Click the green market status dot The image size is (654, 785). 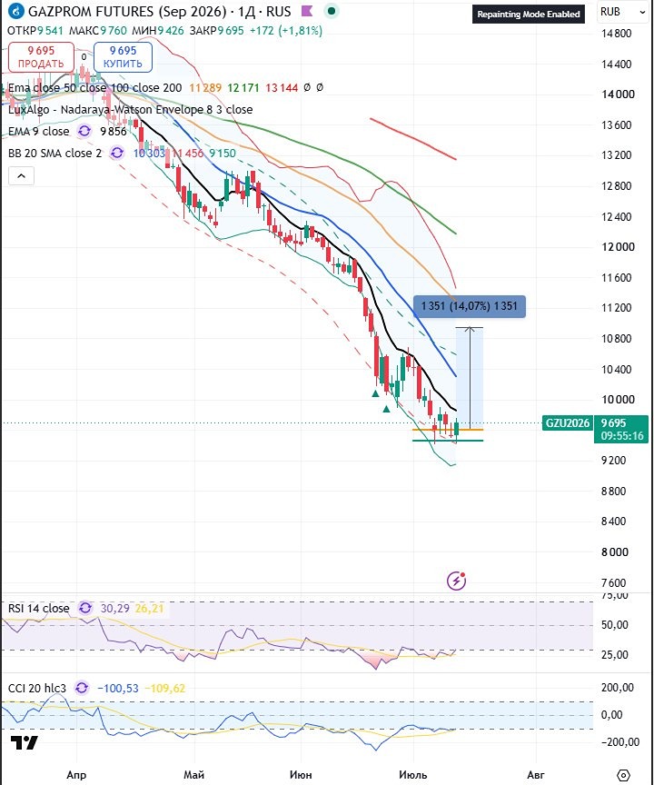click(x=331, y=11)
